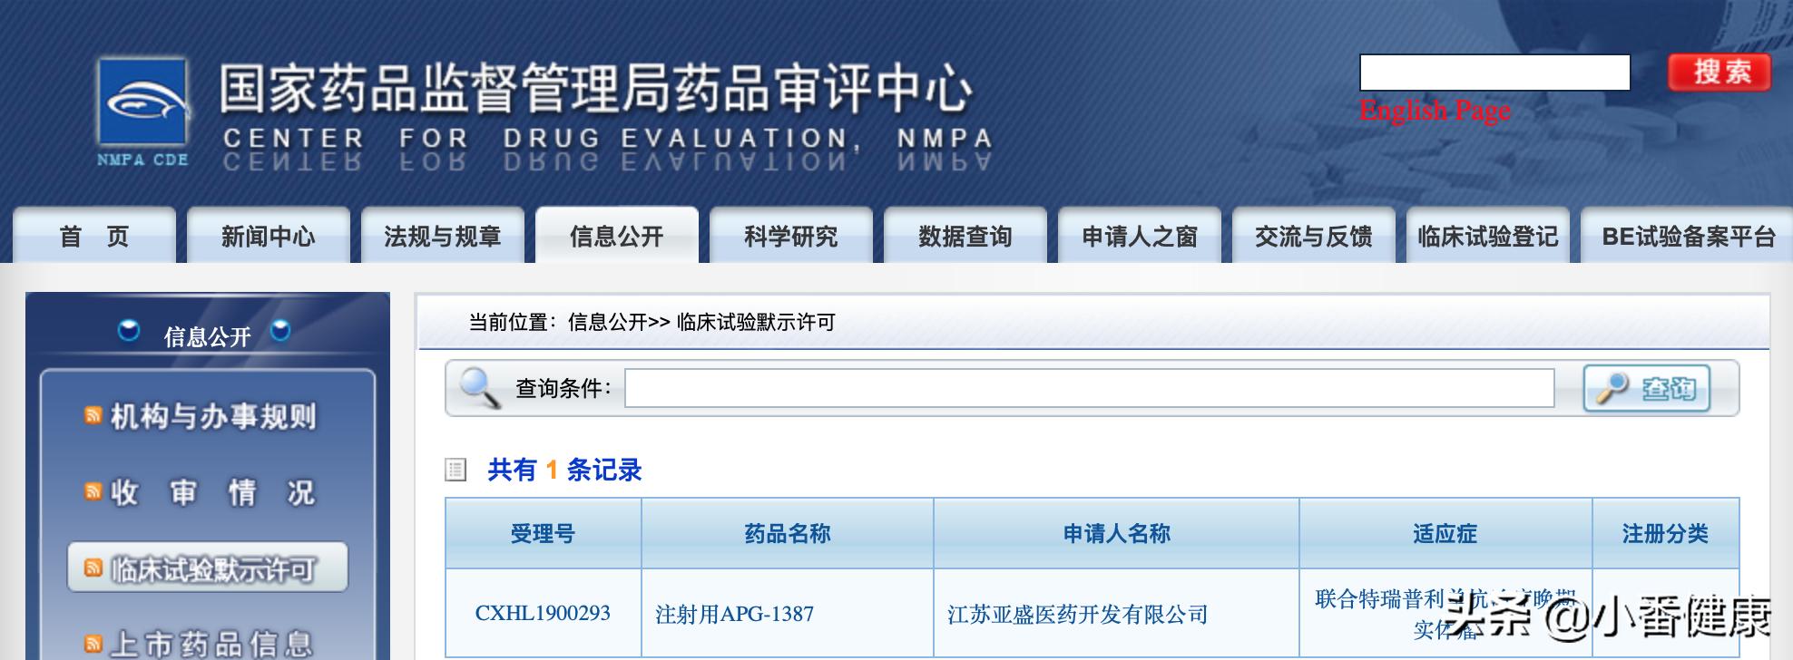1793x660 pixels.
Task: Open 收审情况 in the sidebar
Action: point(213,492)
